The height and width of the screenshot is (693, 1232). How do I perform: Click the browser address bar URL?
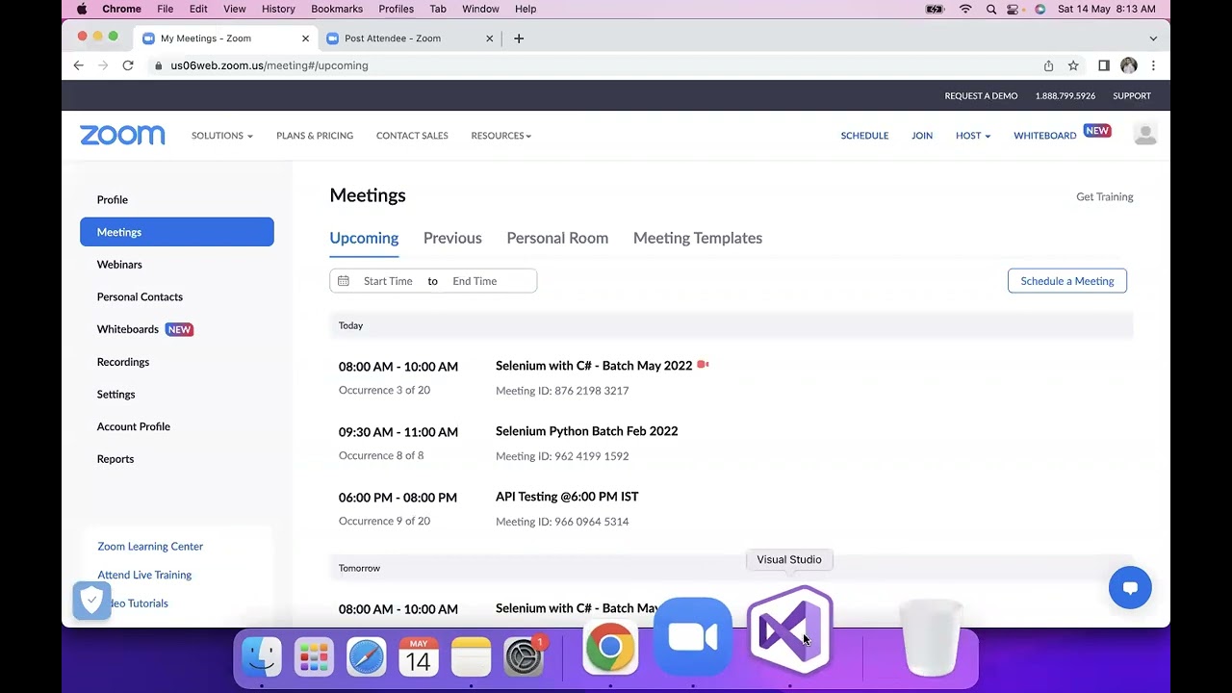pyautogui.click(x=269, y=65)
